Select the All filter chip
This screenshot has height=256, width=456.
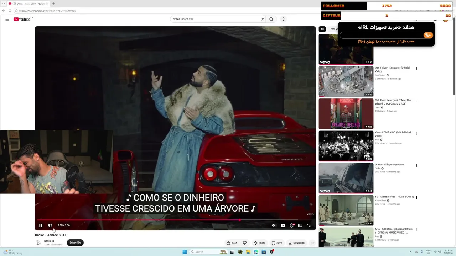coord(322,29)
